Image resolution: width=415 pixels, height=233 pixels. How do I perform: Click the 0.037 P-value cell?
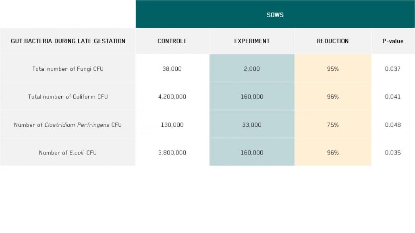coord(393,69)
